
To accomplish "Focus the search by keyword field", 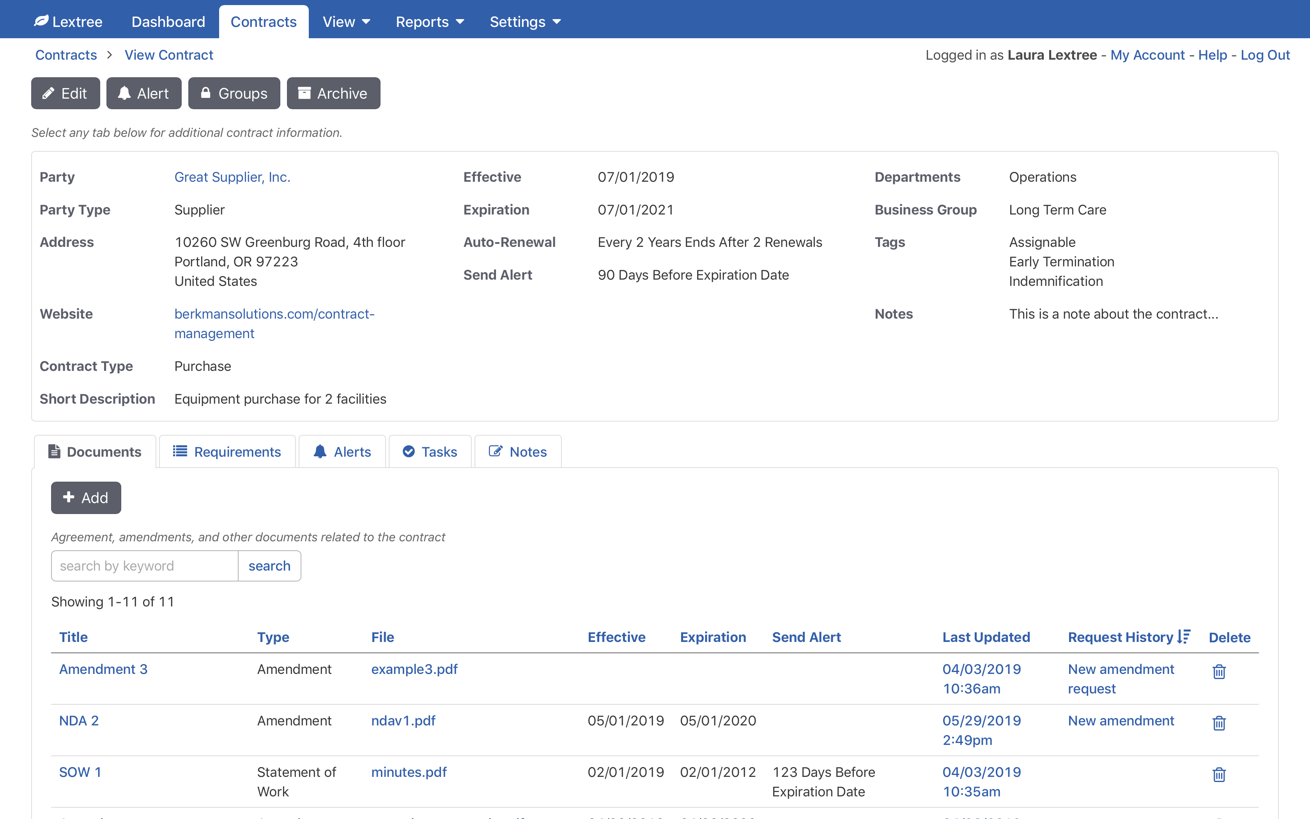I will (x=145, y=565).
